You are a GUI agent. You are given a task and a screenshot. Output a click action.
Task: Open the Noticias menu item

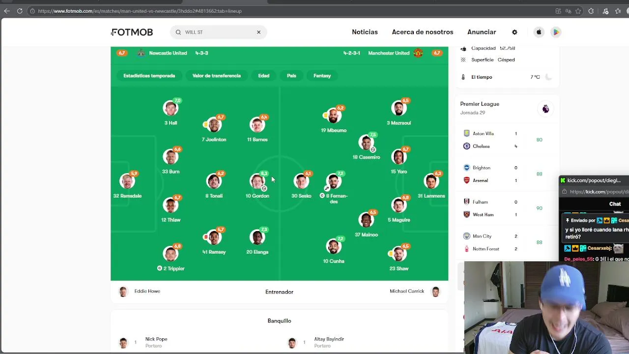coord(365,32)
